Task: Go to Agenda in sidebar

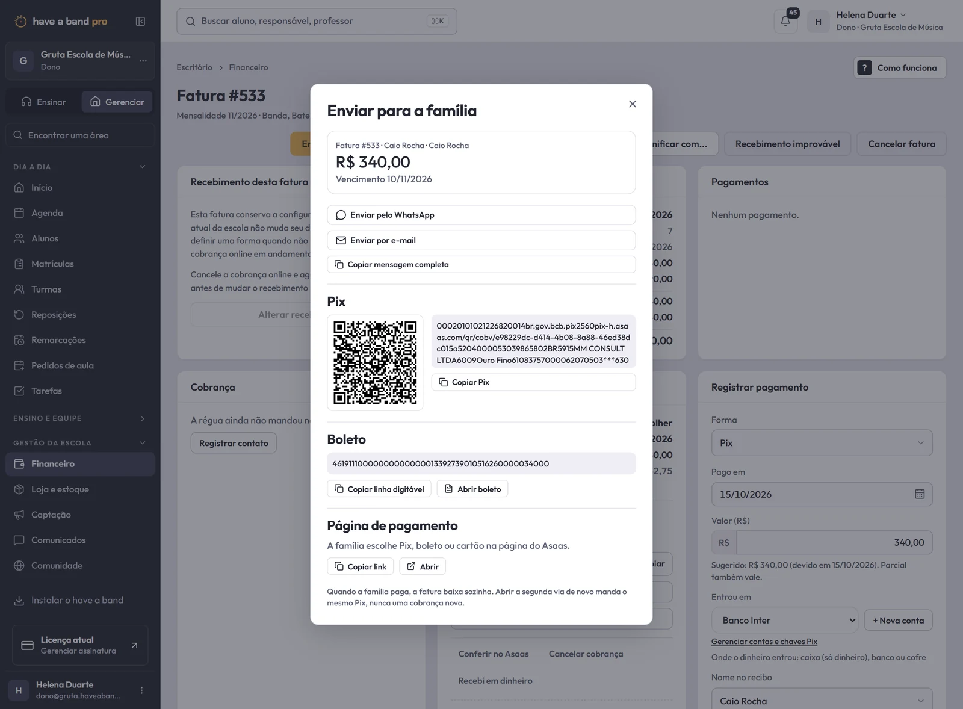Action: (80, 213)
